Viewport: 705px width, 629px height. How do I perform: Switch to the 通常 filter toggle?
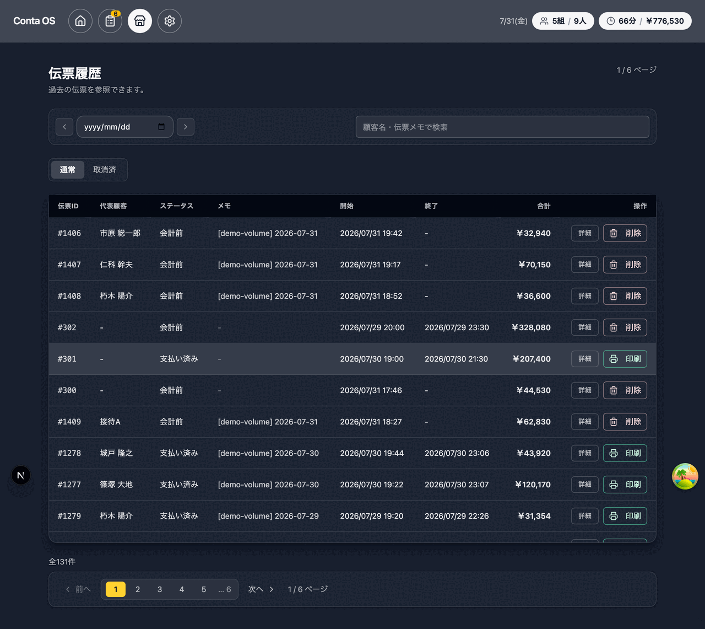68,170
